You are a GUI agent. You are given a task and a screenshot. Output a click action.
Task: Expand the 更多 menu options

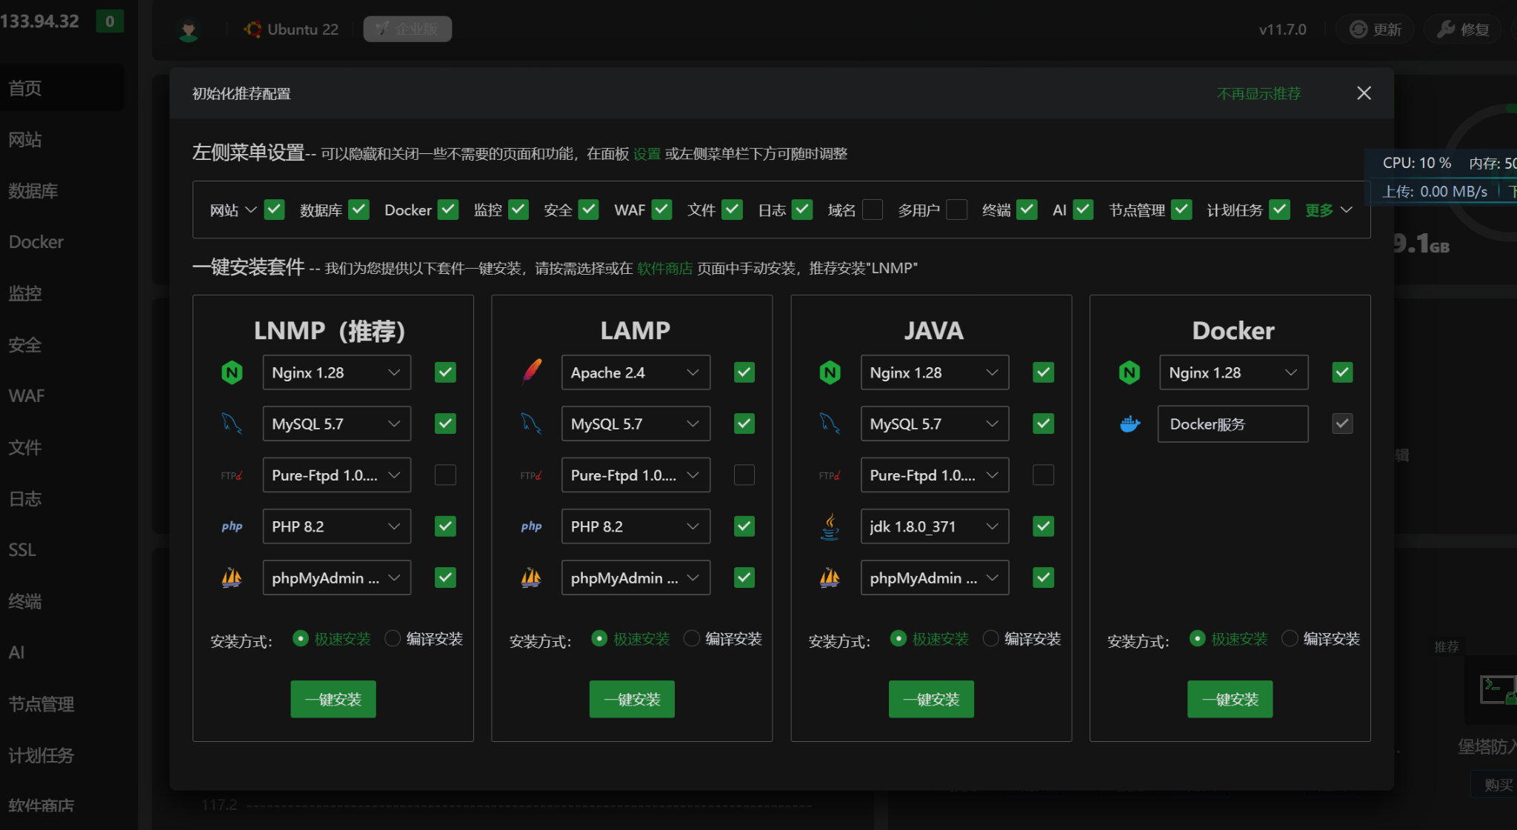point(1329,210)
